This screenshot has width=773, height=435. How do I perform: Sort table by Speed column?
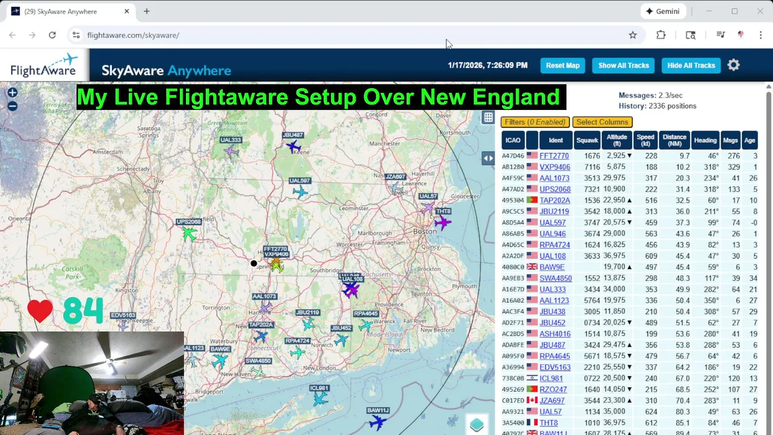(x=645, y=140)
